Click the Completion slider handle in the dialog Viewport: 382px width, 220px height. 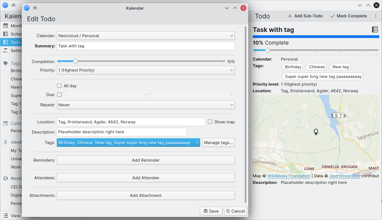click(x=76, y=61)
